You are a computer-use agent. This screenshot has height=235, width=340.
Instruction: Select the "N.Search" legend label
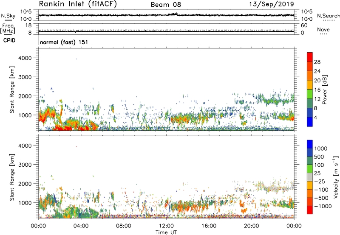tap(328, 16)
